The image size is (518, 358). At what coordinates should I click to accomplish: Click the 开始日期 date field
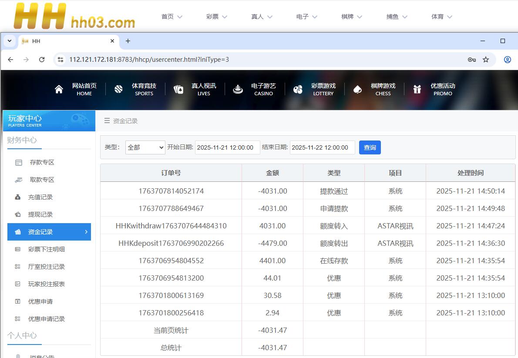point(227,147)
